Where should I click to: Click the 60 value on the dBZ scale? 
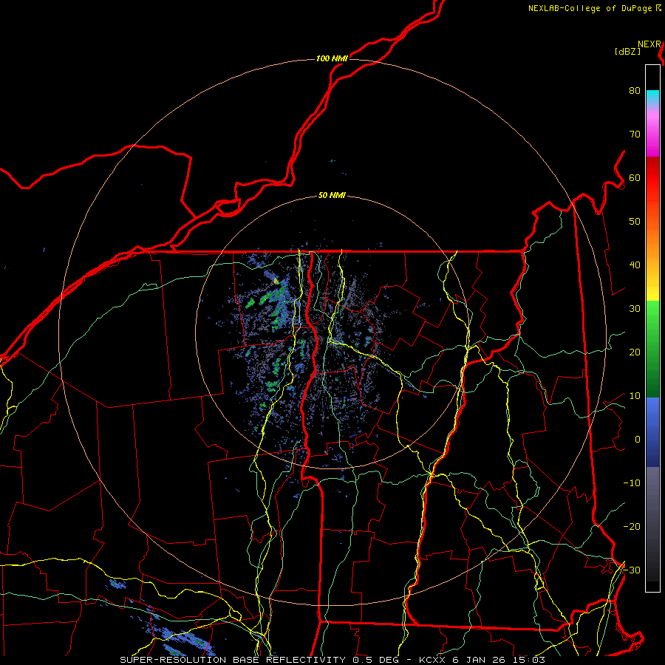tap(635, 177)
